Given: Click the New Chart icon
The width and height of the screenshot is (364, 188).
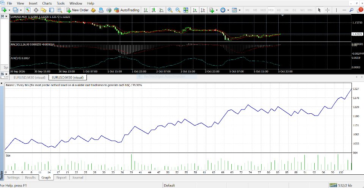Looking at the screenshot, I should [x=4, y=10].
